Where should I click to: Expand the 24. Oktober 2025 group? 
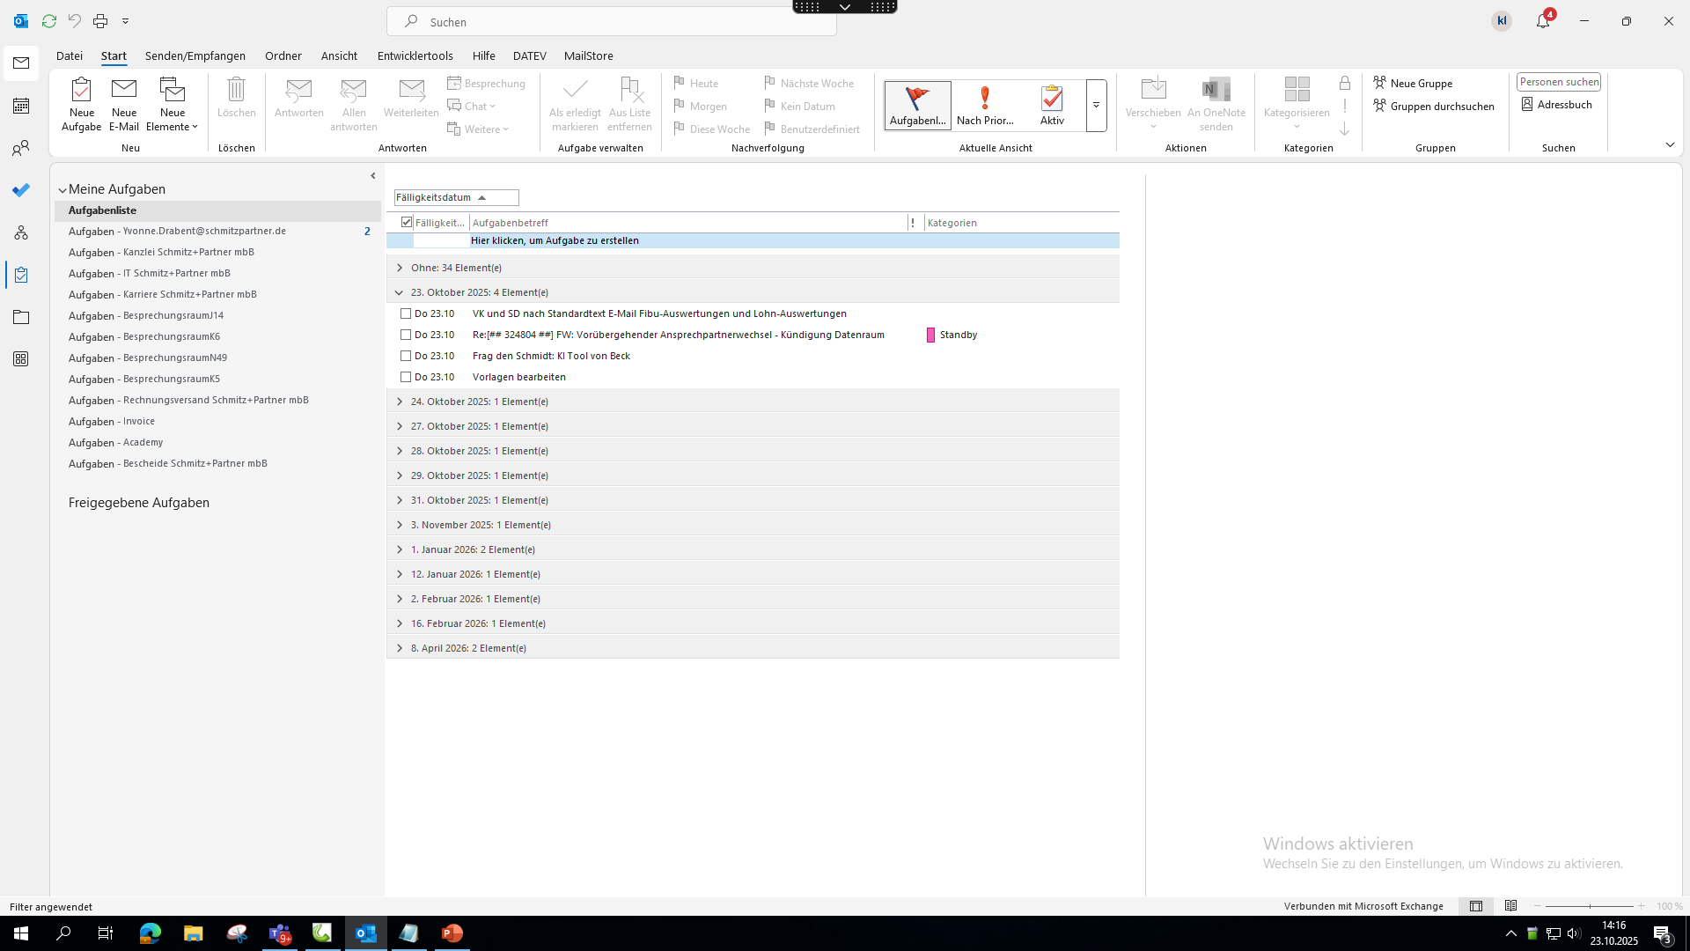(400, 402)
